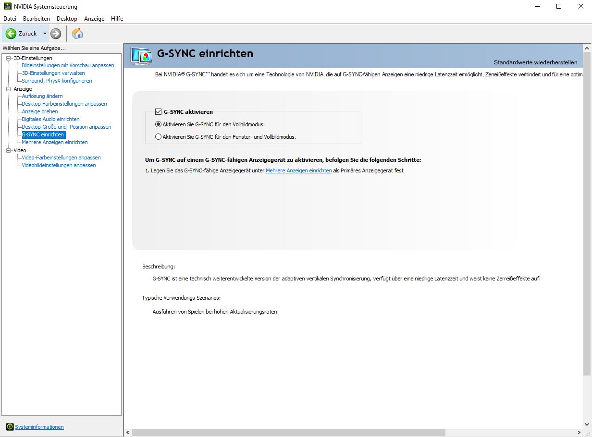Viewport: 592px width, 437px height.
Task: Collapse the 3D-Einstellungen tree node
Action: pyautogui.click(x=8, y=58)
